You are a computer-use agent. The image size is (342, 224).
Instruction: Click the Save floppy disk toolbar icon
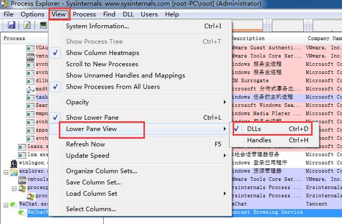point(11,25)
